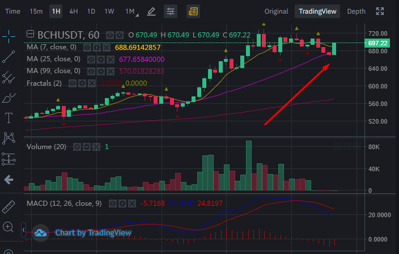Select the Text annotation tool
This screenshot has height=254, width=399.
click(9, 118)
